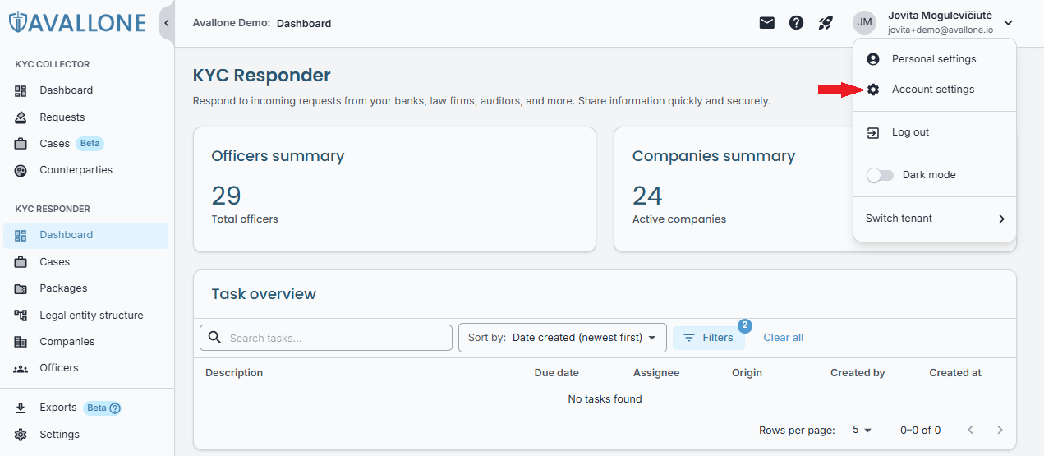
Task: Click the Clear all link
Action: click(784, 338)
